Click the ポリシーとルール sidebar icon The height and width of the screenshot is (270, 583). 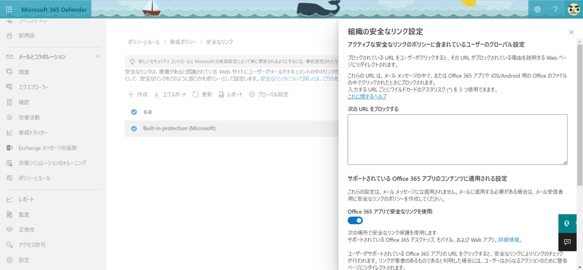(9, 178)
